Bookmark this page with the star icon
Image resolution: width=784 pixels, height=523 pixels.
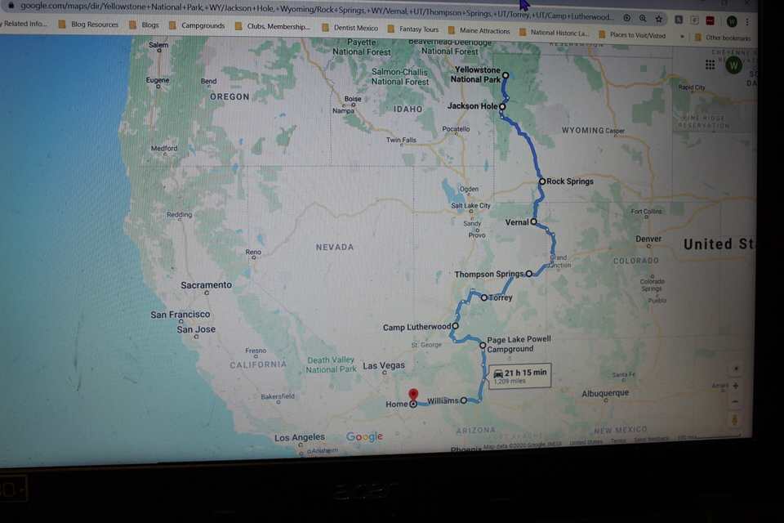pyautogui.click(x=659, y=19)
